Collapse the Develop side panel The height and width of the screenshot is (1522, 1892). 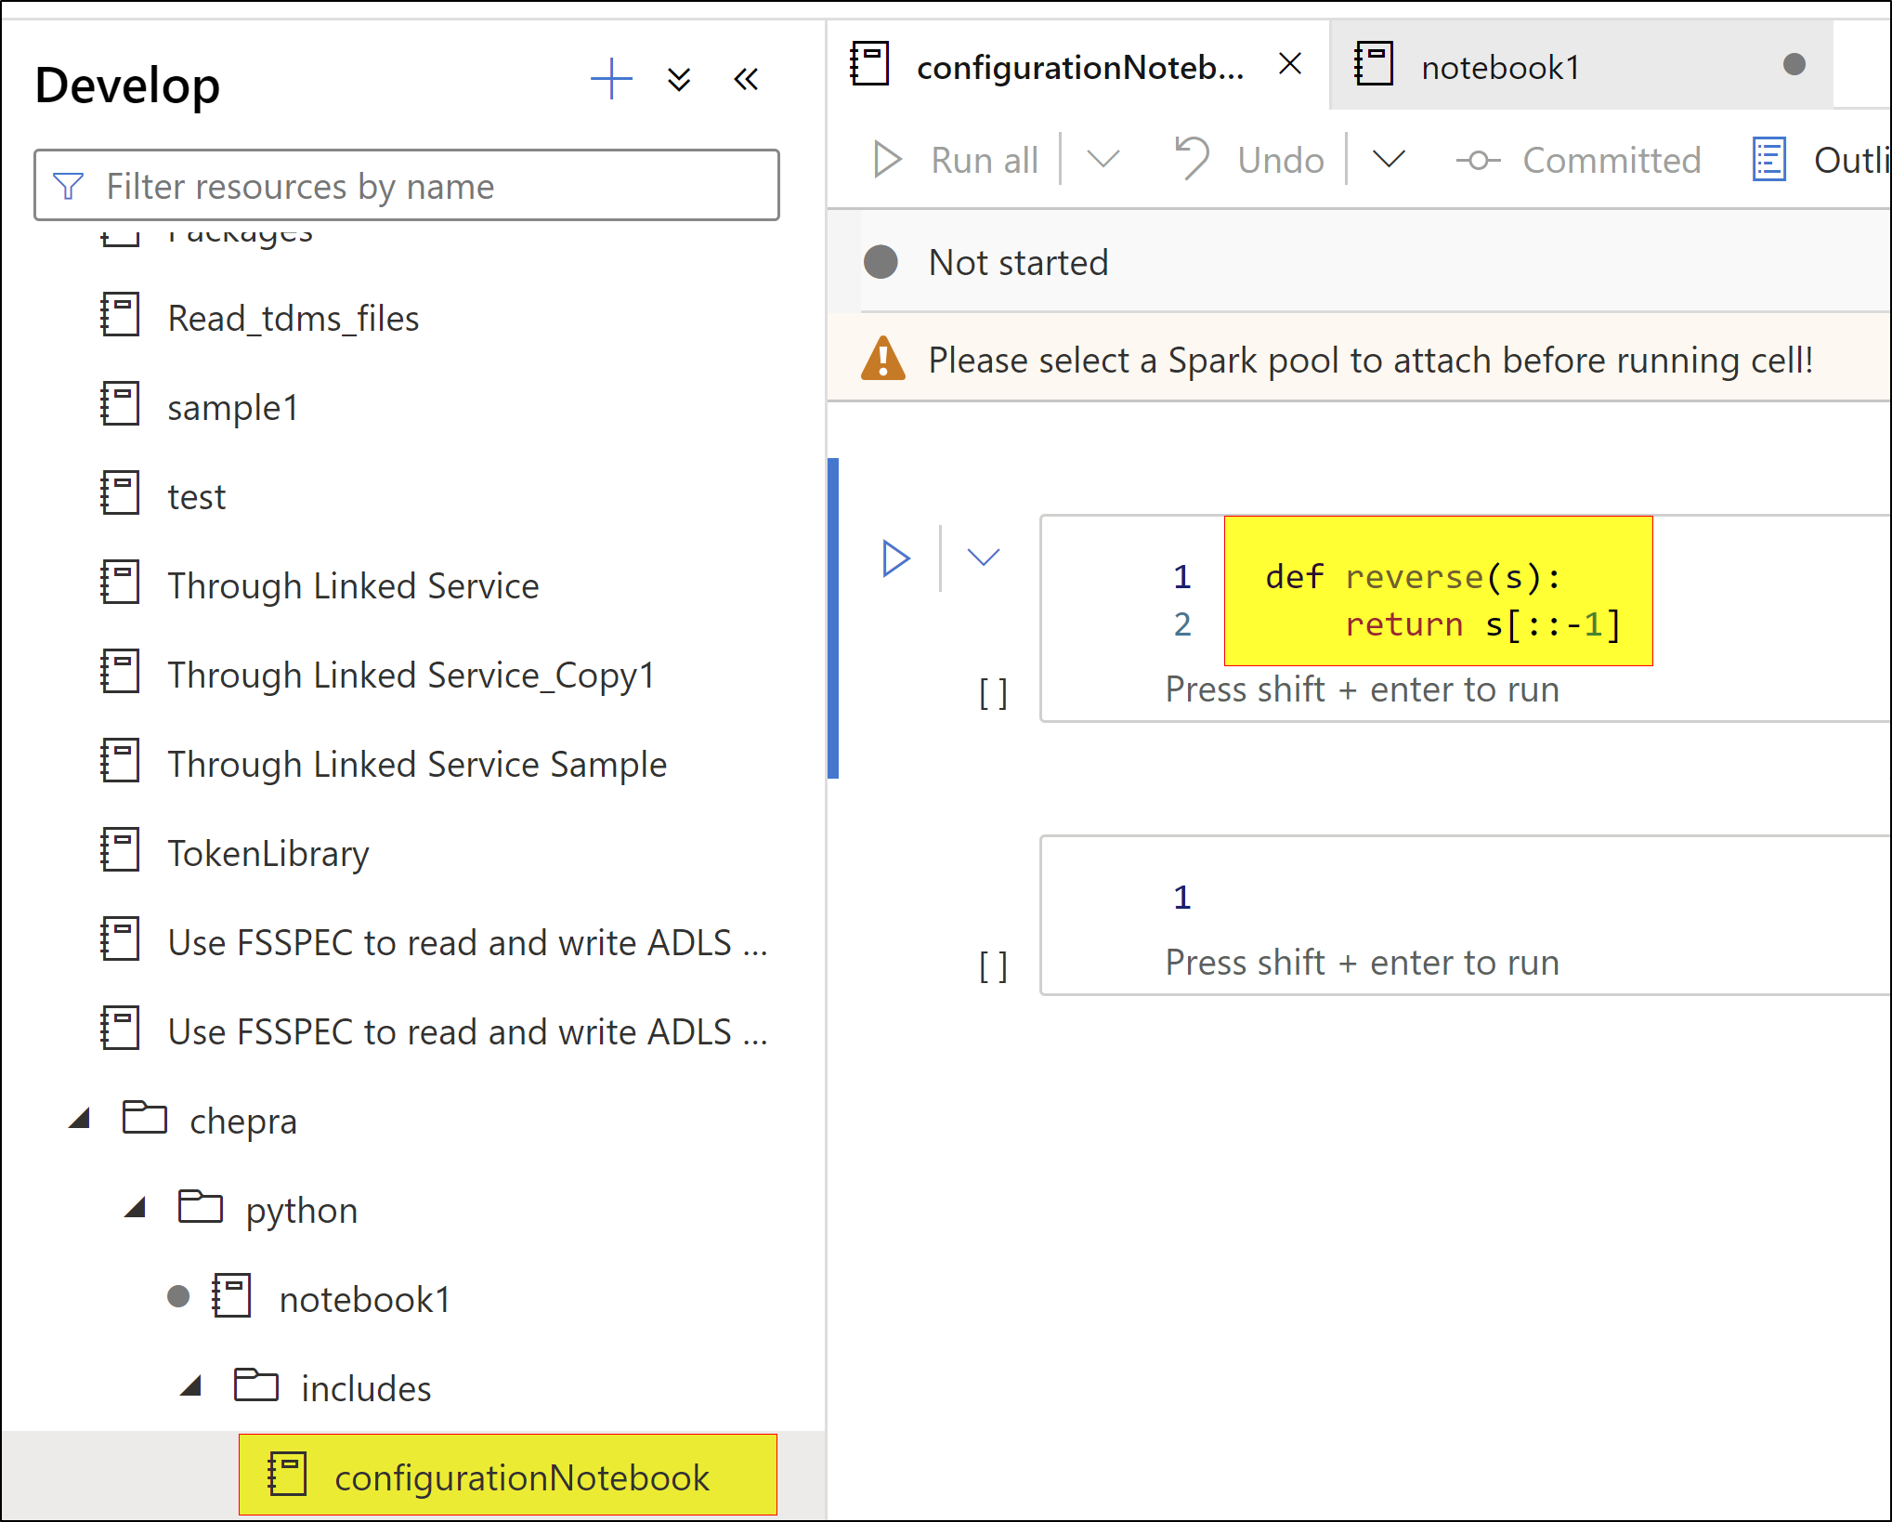(747, 79)
